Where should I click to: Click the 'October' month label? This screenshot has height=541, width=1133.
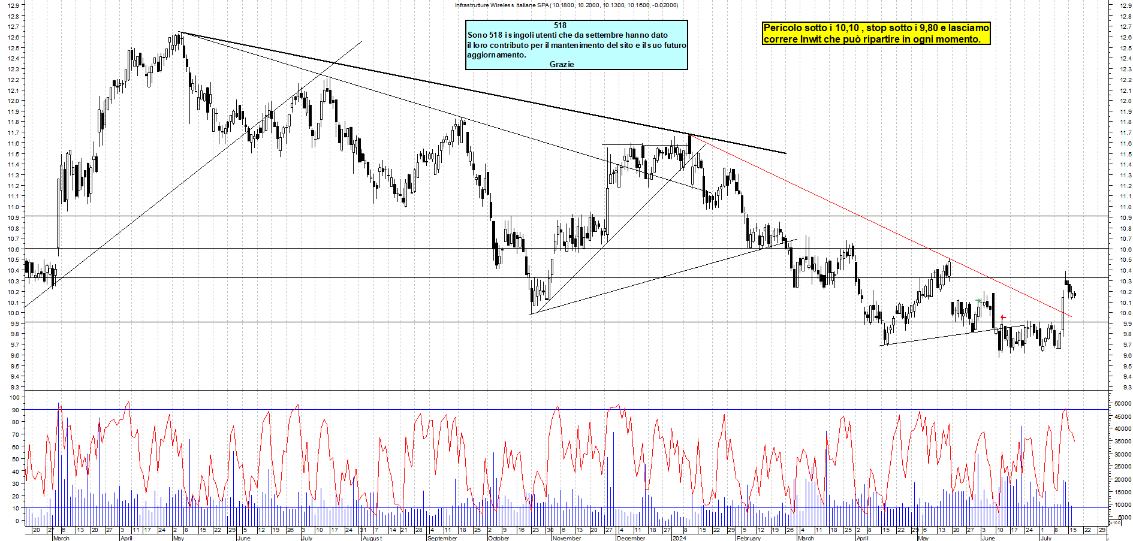[x=498, y=538]
